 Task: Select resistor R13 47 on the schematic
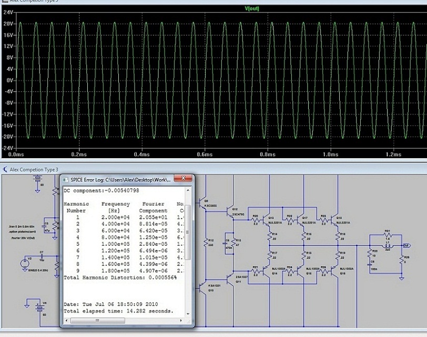233,242
